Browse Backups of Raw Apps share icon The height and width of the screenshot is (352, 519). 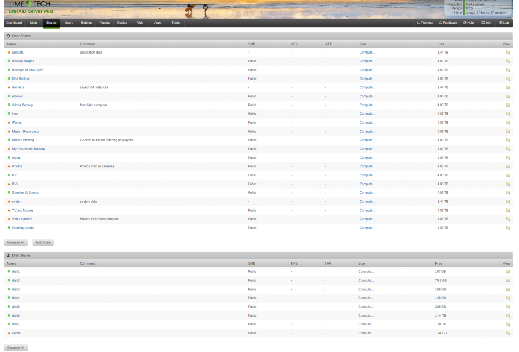click(x=508, y=70)
